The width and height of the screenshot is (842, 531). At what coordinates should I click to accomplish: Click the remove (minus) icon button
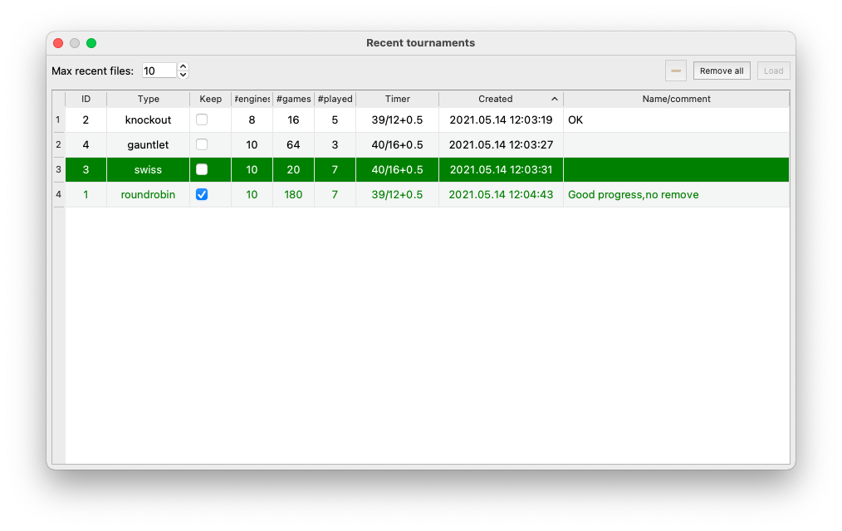click(676, 71)
